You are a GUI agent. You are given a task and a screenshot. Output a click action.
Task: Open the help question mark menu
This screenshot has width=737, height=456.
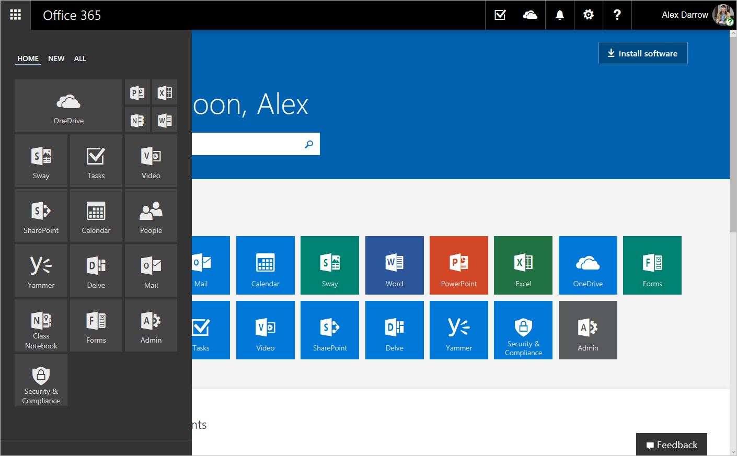617,15
